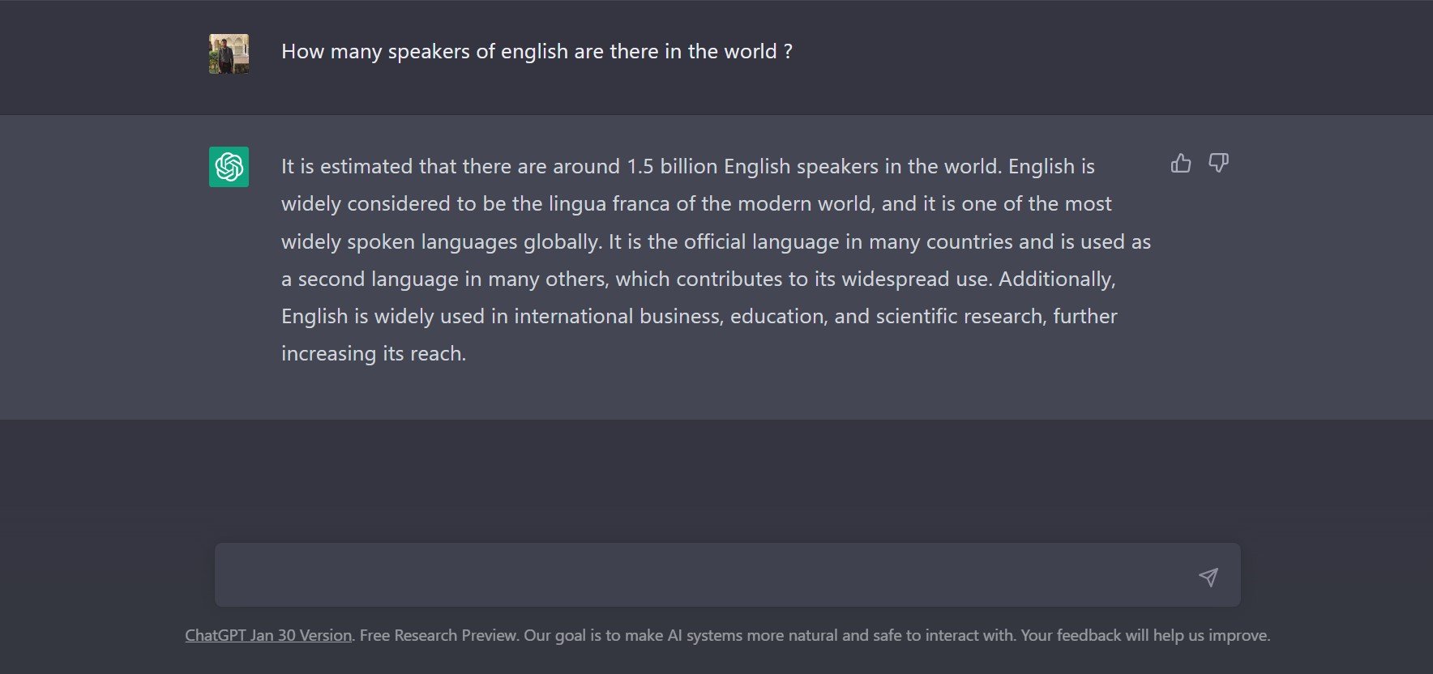This screenshot has height=674, width=1433.
Task: Click the thumbs down feedback icon
Action: [x=1218, y=164]
